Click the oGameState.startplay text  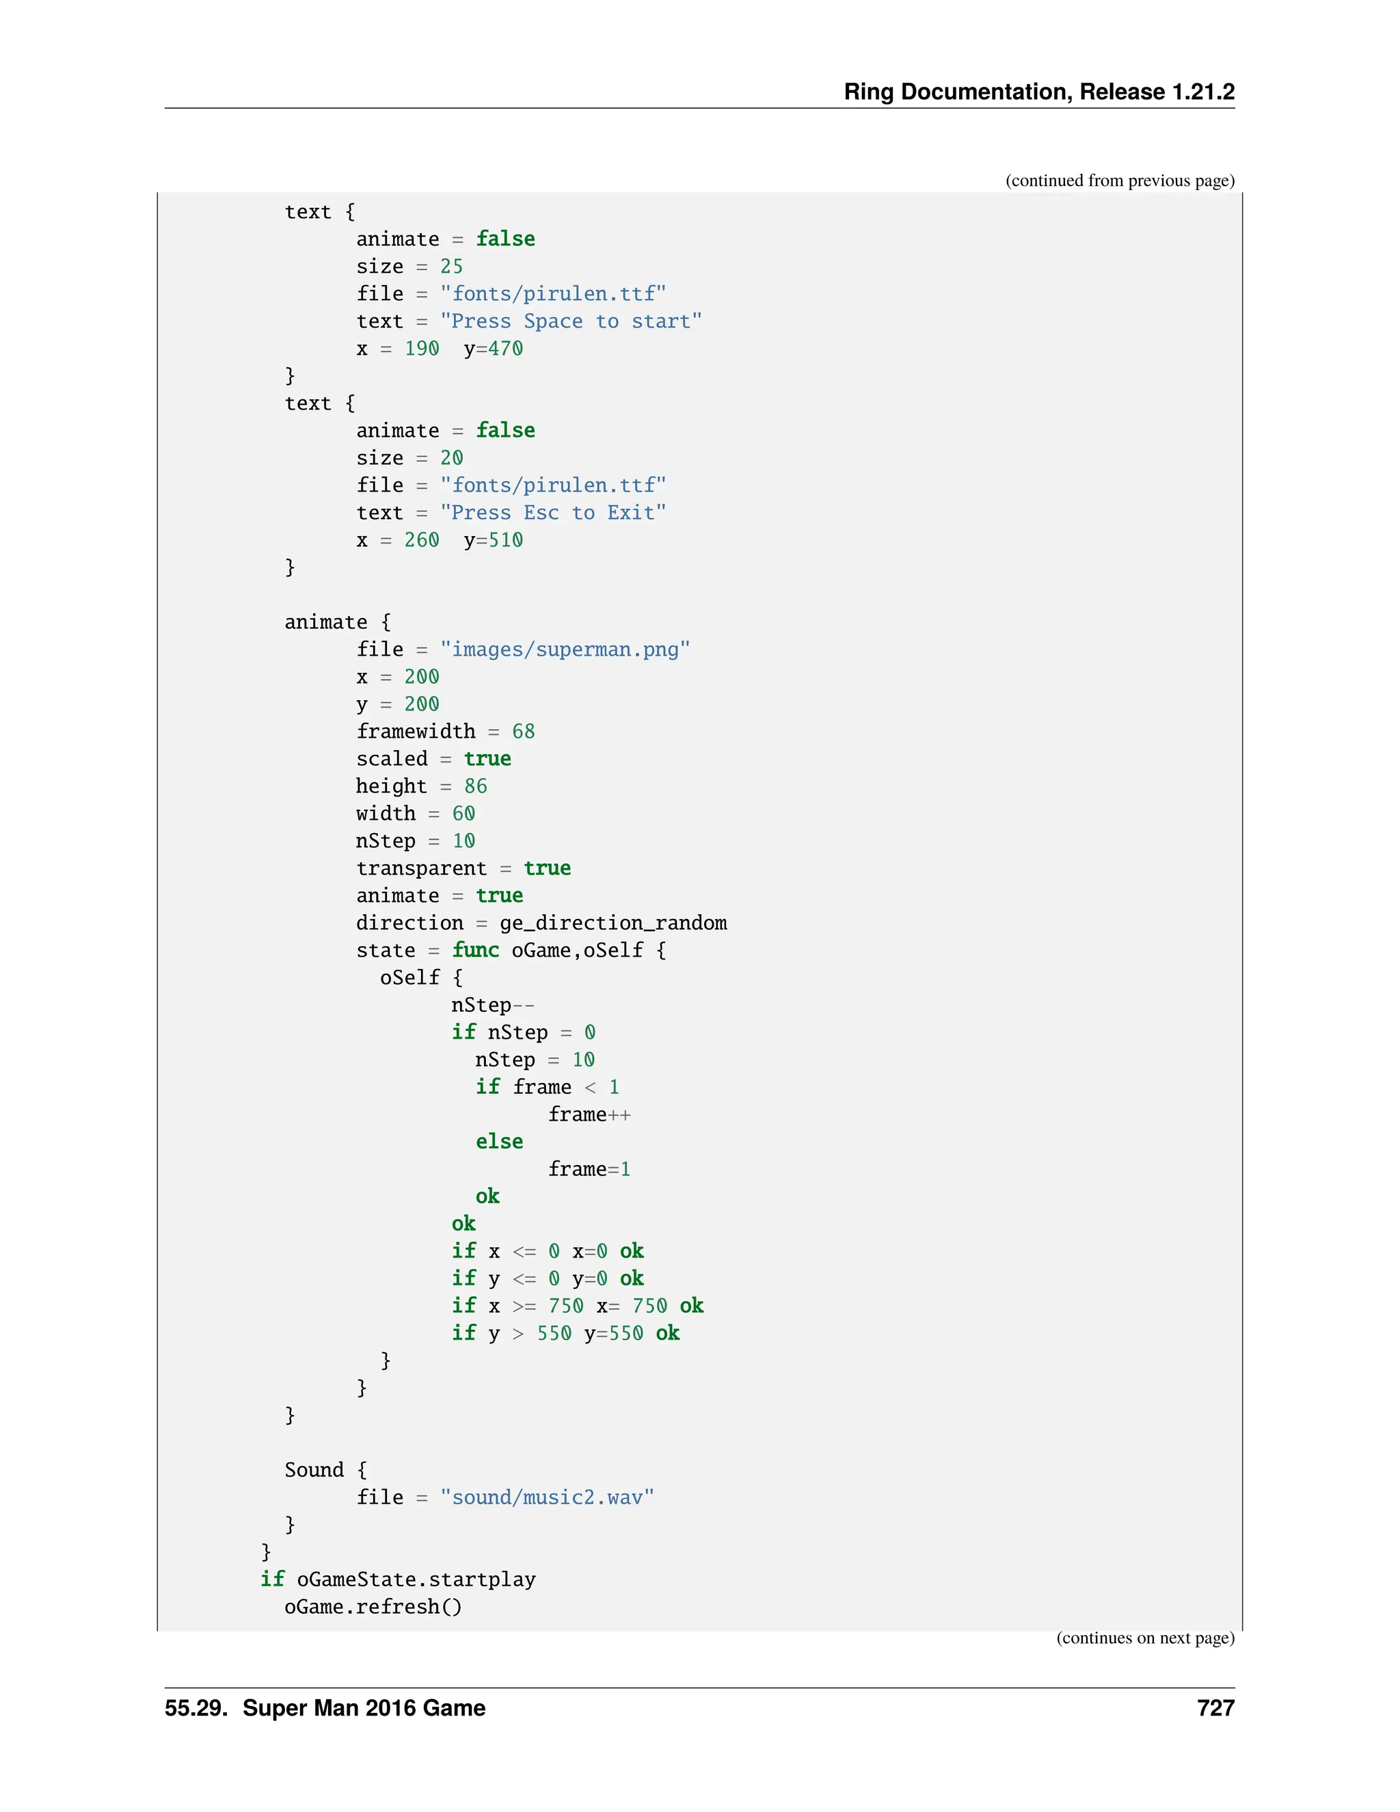416,1580
